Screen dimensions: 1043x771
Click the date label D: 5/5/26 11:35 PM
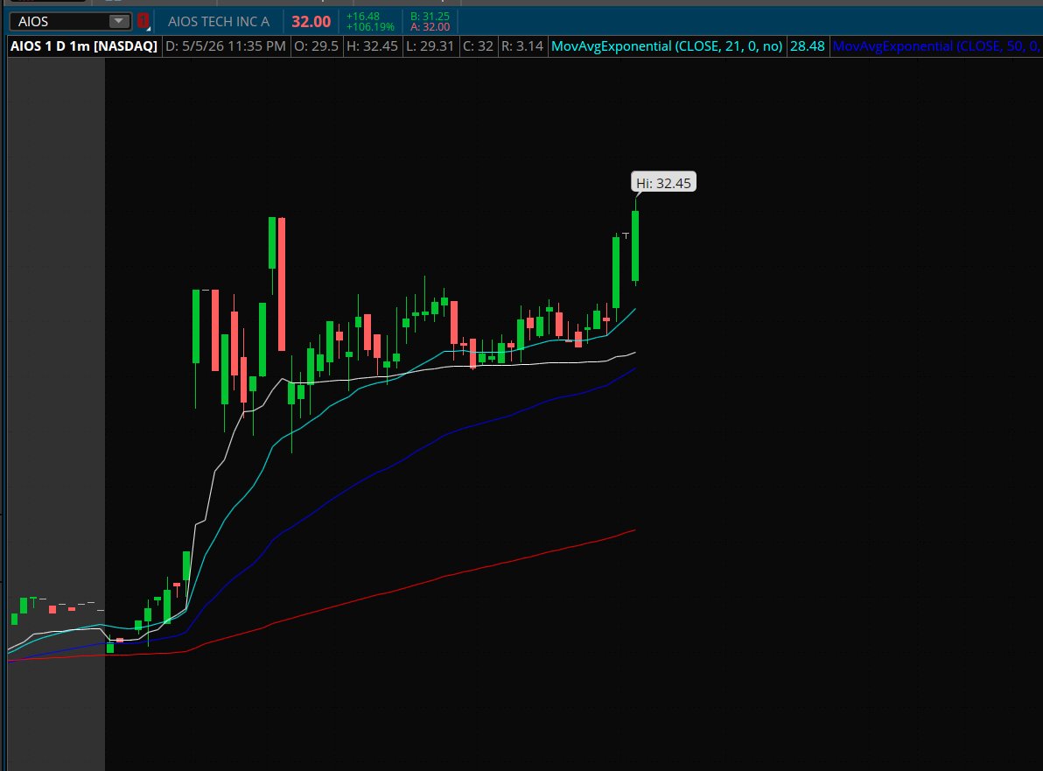[x=226, y=46]
